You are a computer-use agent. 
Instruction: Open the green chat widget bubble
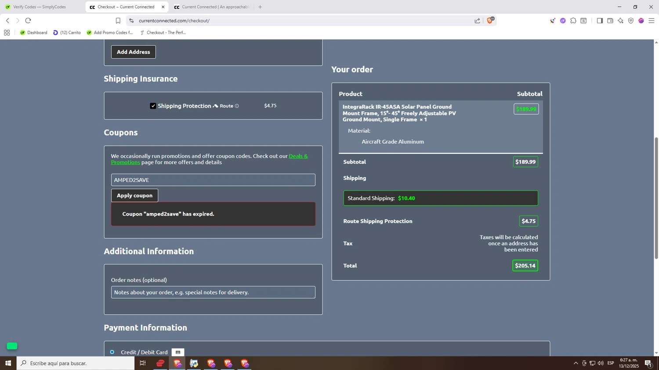pos(12,346)
